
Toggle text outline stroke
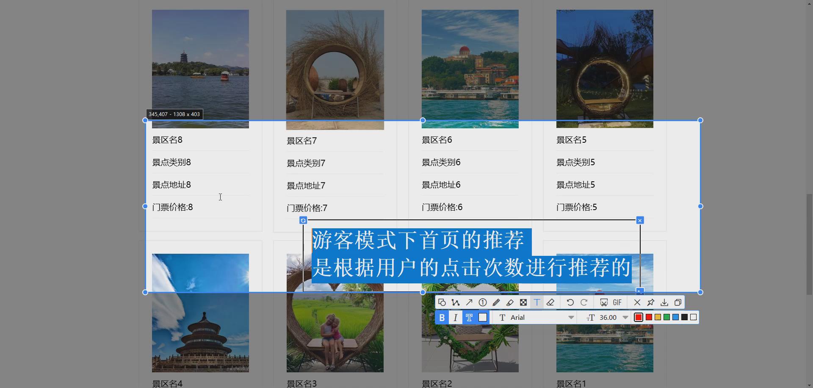[x=469, y=318]
